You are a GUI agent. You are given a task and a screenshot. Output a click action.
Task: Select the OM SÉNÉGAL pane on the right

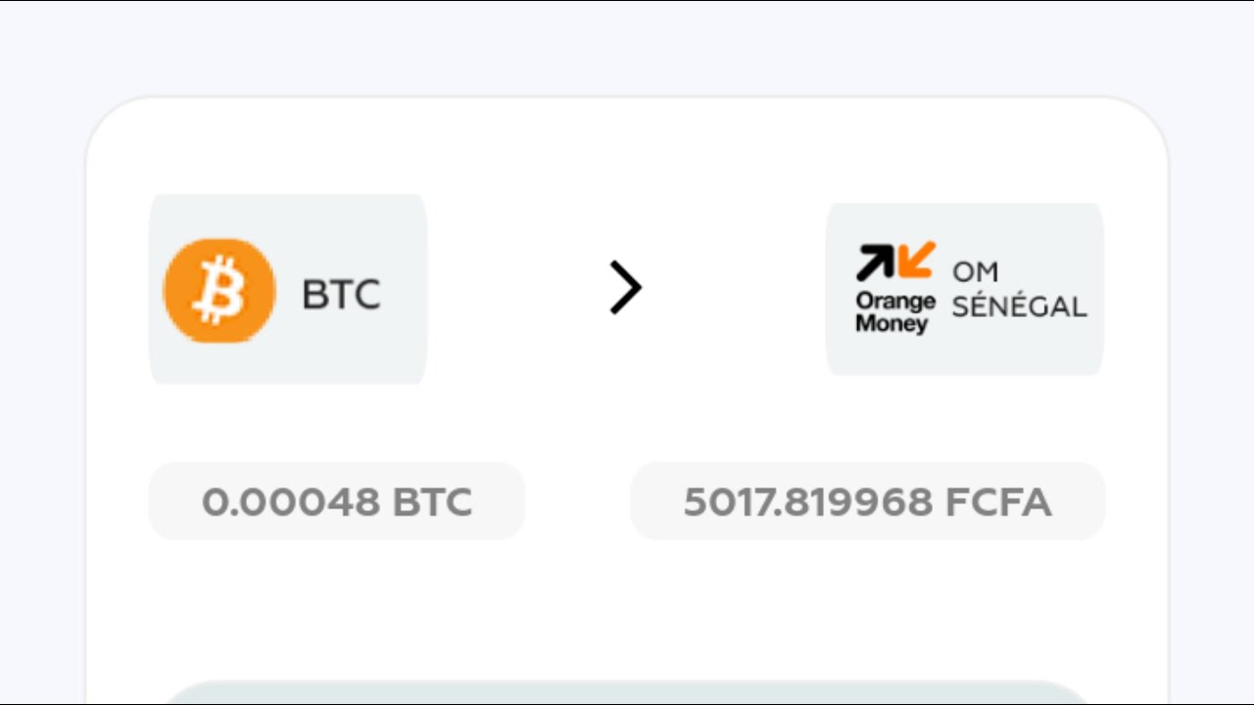coord(964,288)
